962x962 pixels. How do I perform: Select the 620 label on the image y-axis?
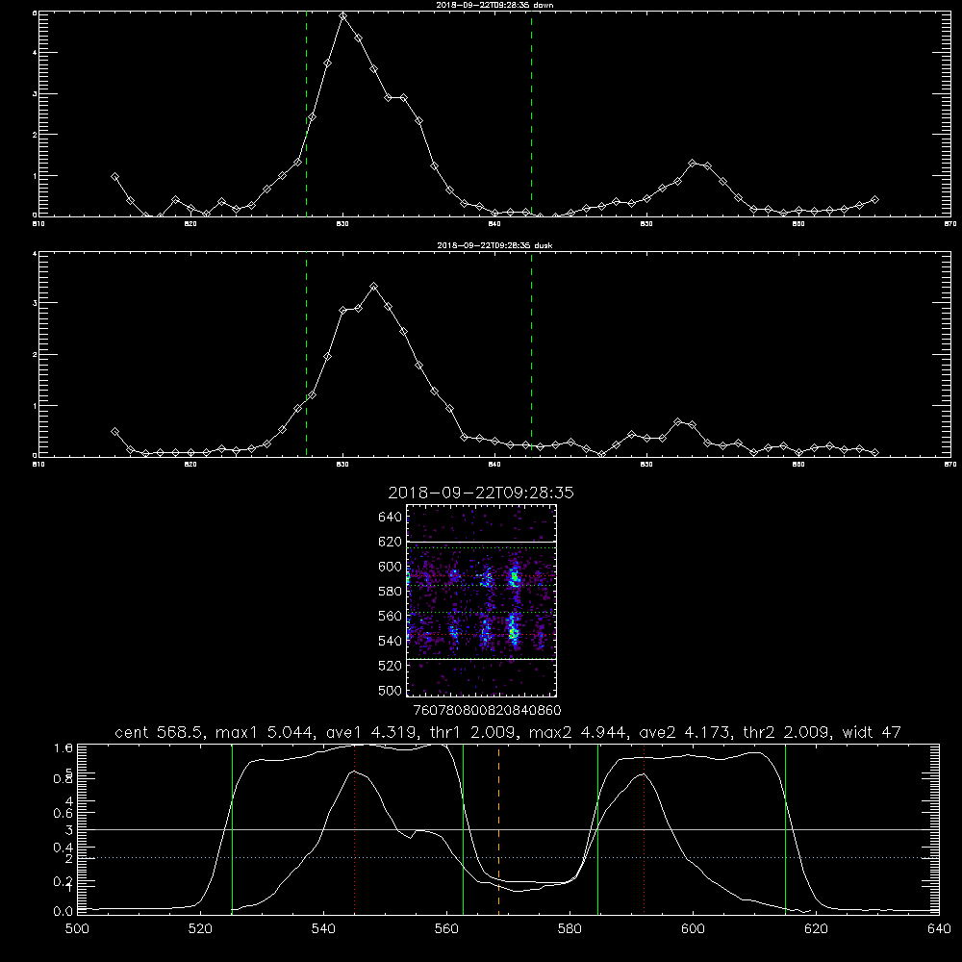coord(390,542)
